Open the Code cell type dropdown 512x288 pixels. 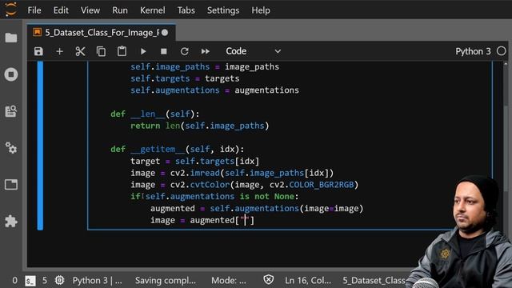(x=253, y=51)
